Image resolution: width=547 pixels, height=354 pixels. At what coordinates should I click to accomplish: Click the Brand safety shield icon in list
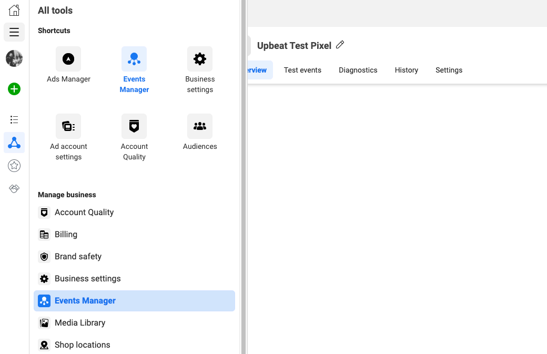tap(44, 257)
